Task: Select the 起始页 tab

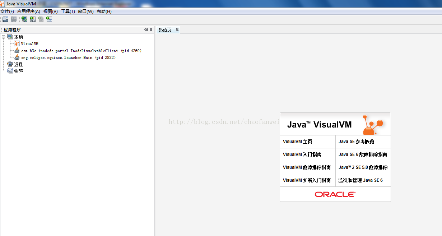Action: click(165, 30)
